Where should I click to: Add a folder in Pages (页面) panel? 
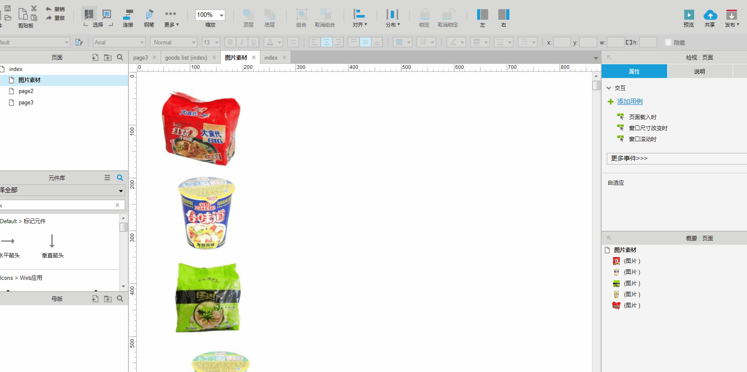pos(108,57)
